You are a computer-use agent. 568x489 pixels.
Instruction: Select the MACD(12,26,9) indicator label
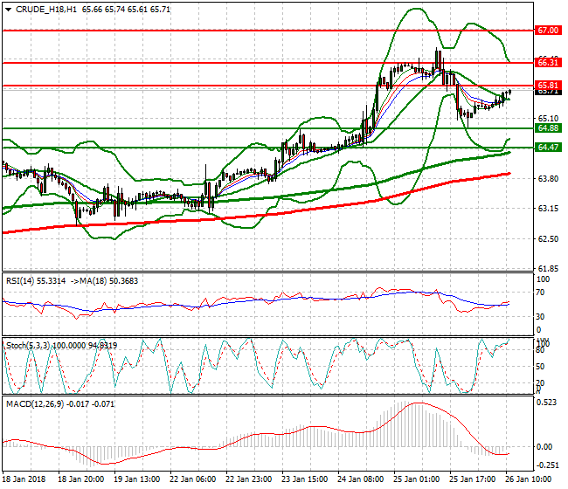click(x=35, y=403)
